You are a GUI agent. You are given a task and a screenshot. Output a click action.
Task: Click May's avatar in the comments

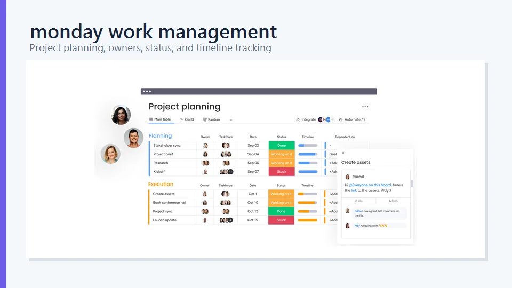point(347,226)
